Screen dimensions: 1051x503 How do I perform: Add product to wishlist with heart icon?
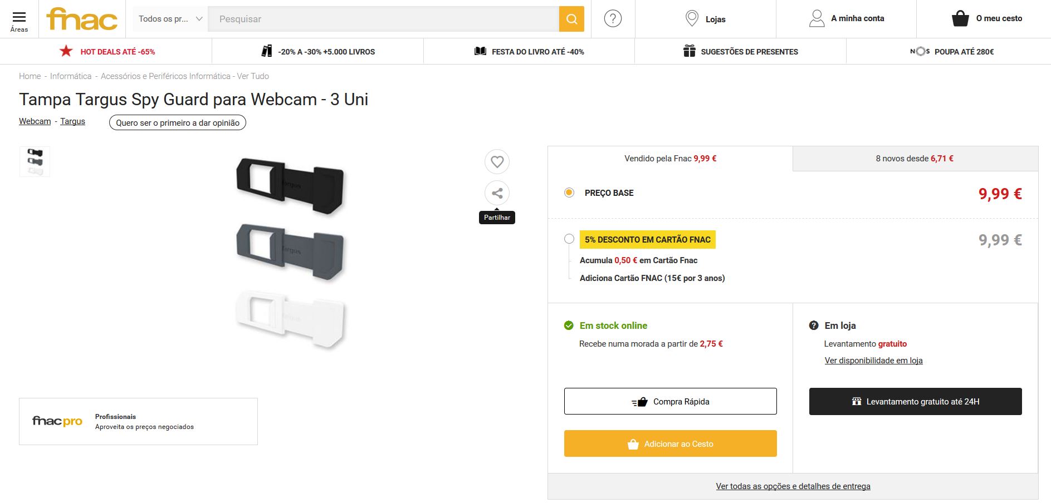point(497,162)
